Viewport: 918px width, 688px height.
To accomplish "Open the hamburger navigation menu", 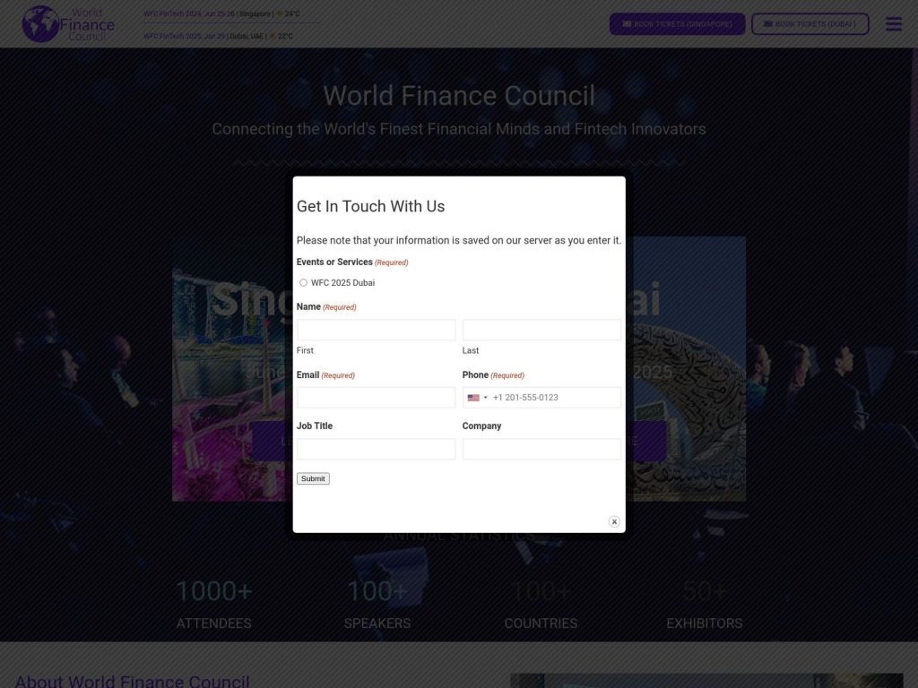I will point(893,23).
